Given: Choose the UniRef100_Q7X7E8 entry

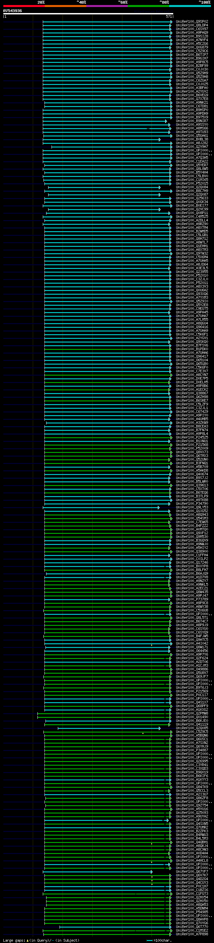Looking at the screenshot, I should (192, 99).
